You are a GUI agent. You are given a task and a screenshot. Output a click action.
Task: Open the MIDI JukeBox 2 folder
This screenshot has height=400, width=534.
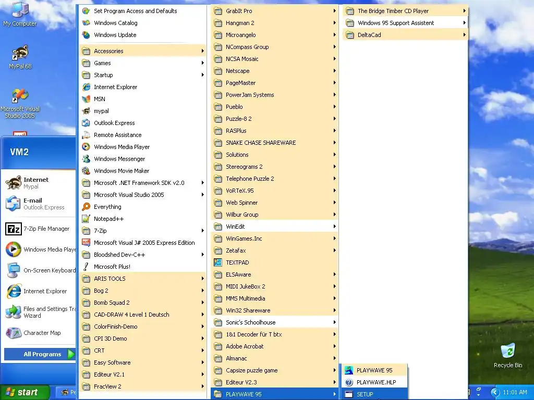[x=274, y=286]
